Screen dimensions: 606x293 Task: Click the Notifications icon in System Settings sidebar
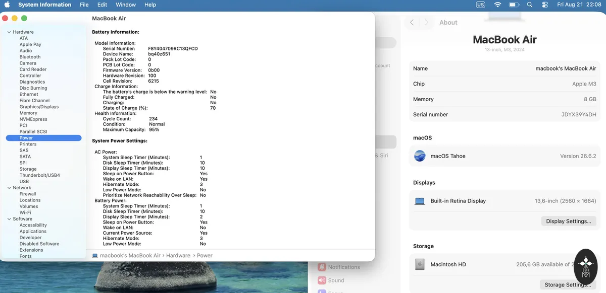coord(322,267)
